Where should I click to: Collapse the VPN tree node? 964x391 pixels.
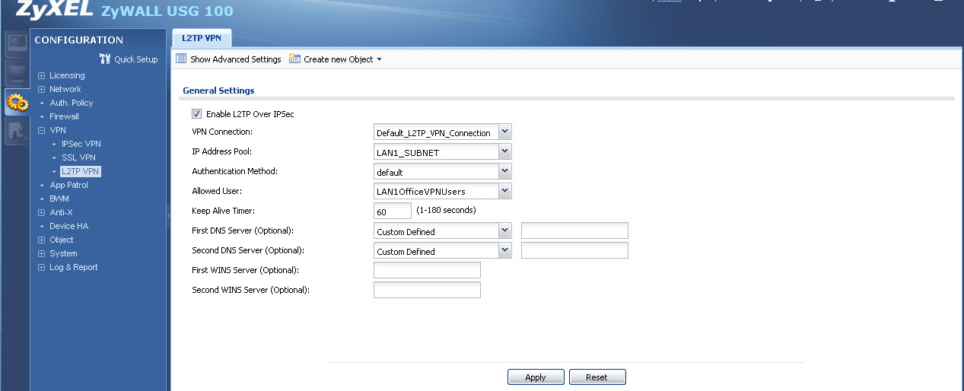click(42, 130)
